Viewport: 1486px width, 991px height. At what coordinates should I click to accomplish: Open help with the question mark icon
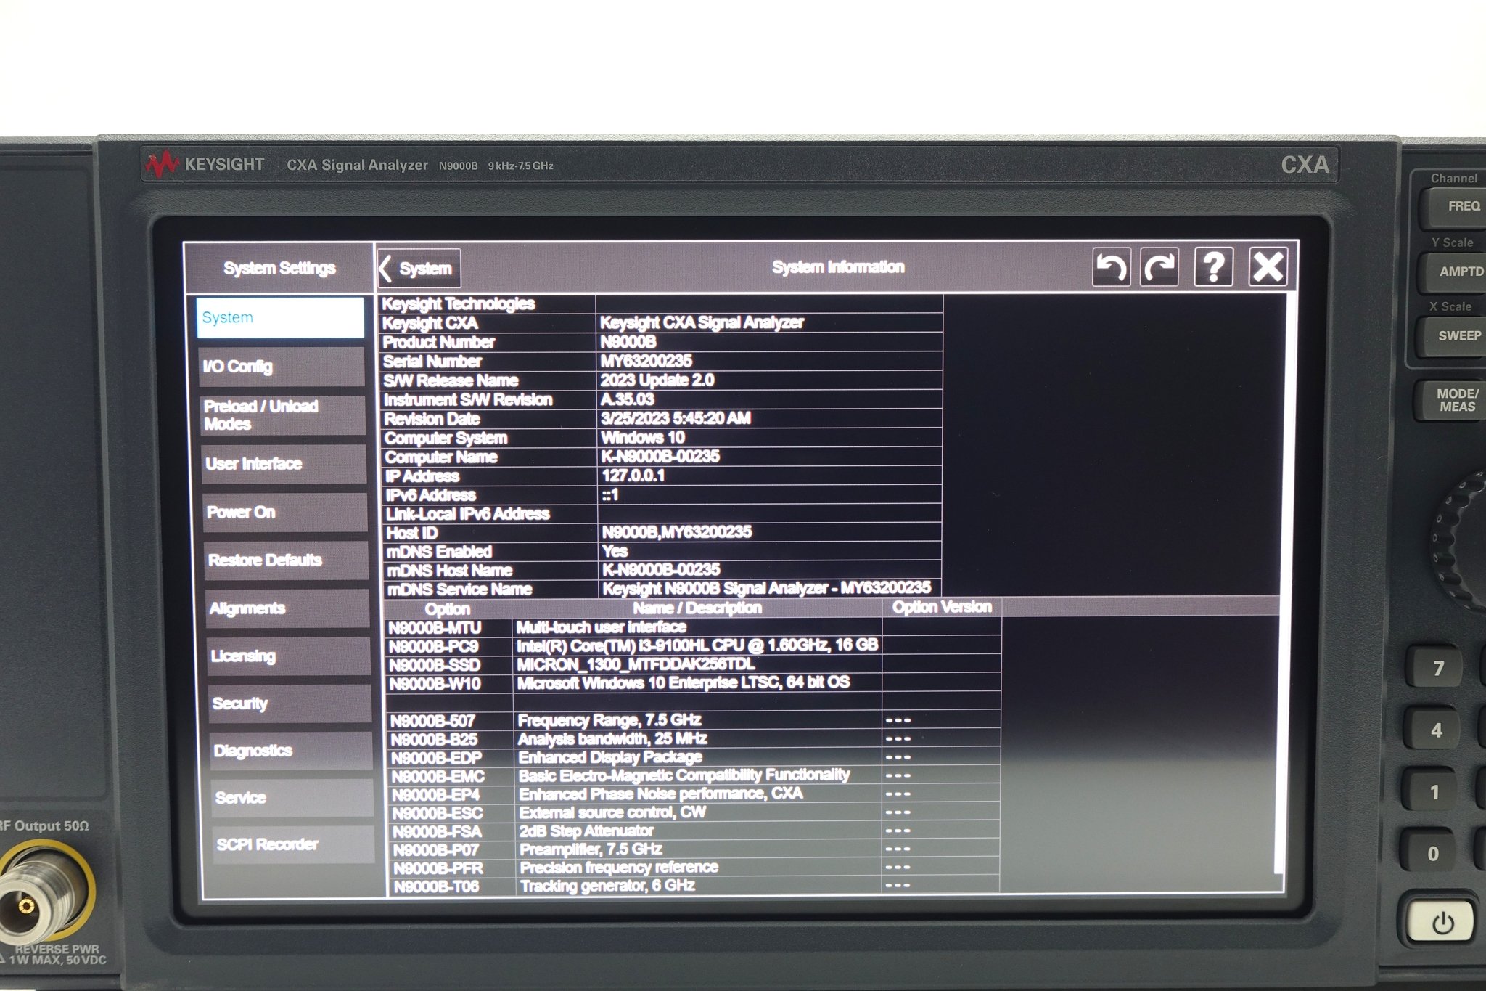[x=1214, y=266]
